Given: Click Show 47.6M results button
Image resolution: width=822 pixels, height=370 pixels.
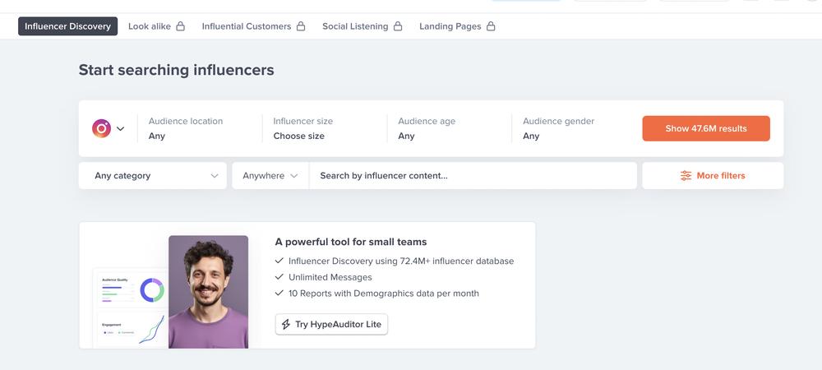Looking at the screenshot, I should [706, 128].
